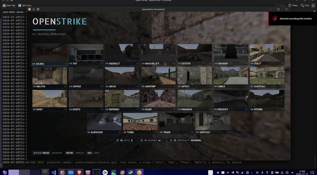The image size is (317, 175).
Task: Select the DE CBBLE map card
Action: (x=231, y=78)
